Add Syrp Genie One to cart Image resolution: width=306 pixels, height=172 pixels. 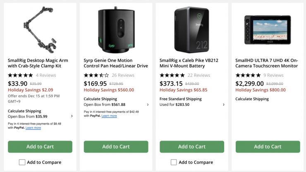pos(116,146)
